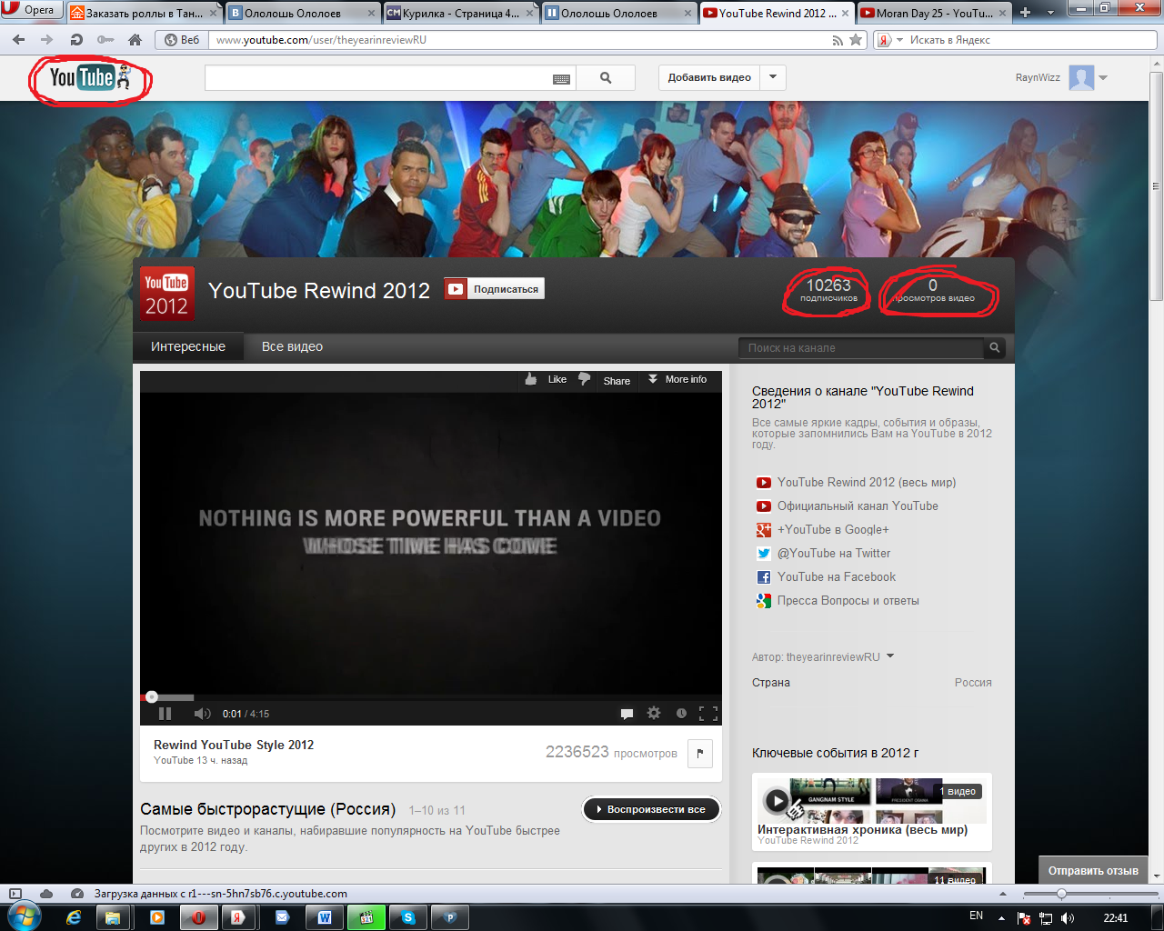Viewport: 1164px width, 931px height.
Task: Open the YouTube на Facebook link
Action: [836, 576]
